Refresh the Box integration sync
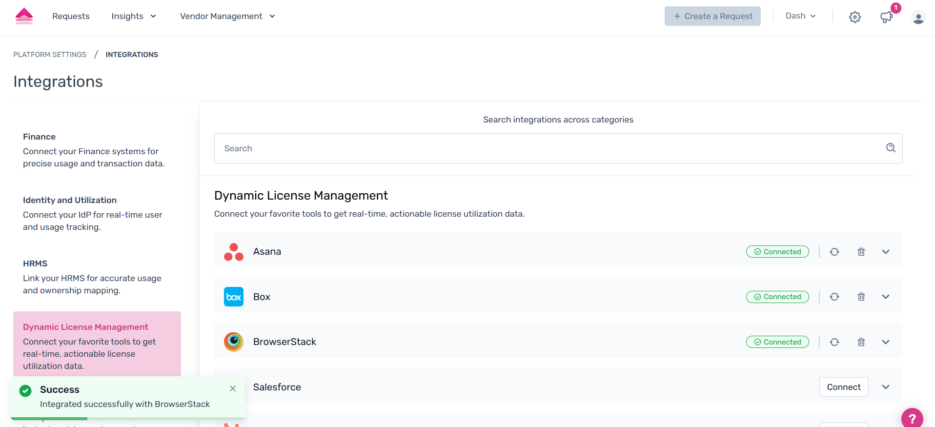Image resolution: width=935 pixels, height=427 pixels. 834,297
